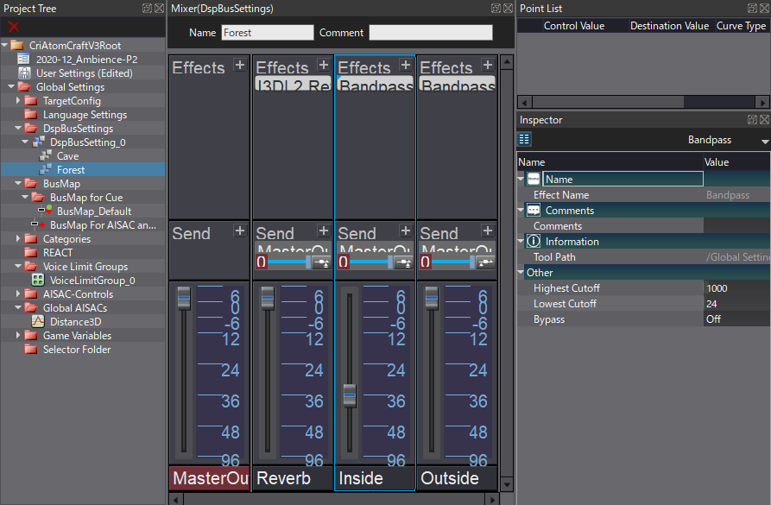This screenshot has height=505, width=771.
Task: Open User Settings (Edited) item
Action: tap(84, 73)
